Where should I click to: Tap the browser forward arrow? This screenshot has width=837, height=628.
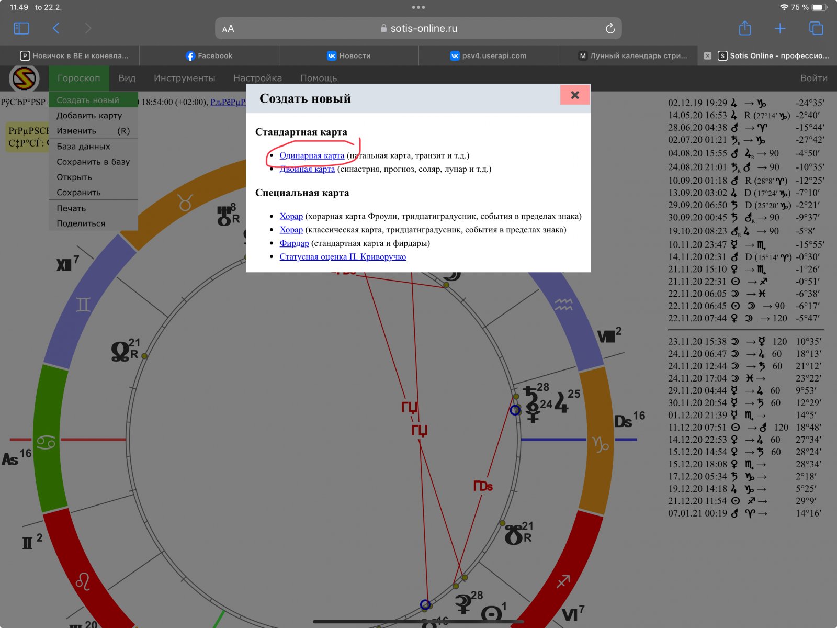pyautogui.click(x=87, y=28)
